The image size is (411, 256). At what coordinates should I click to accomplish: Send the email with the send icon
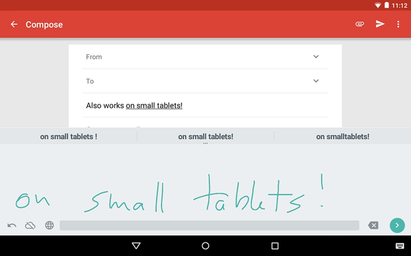pyautogui.click(x=380, y=24)
